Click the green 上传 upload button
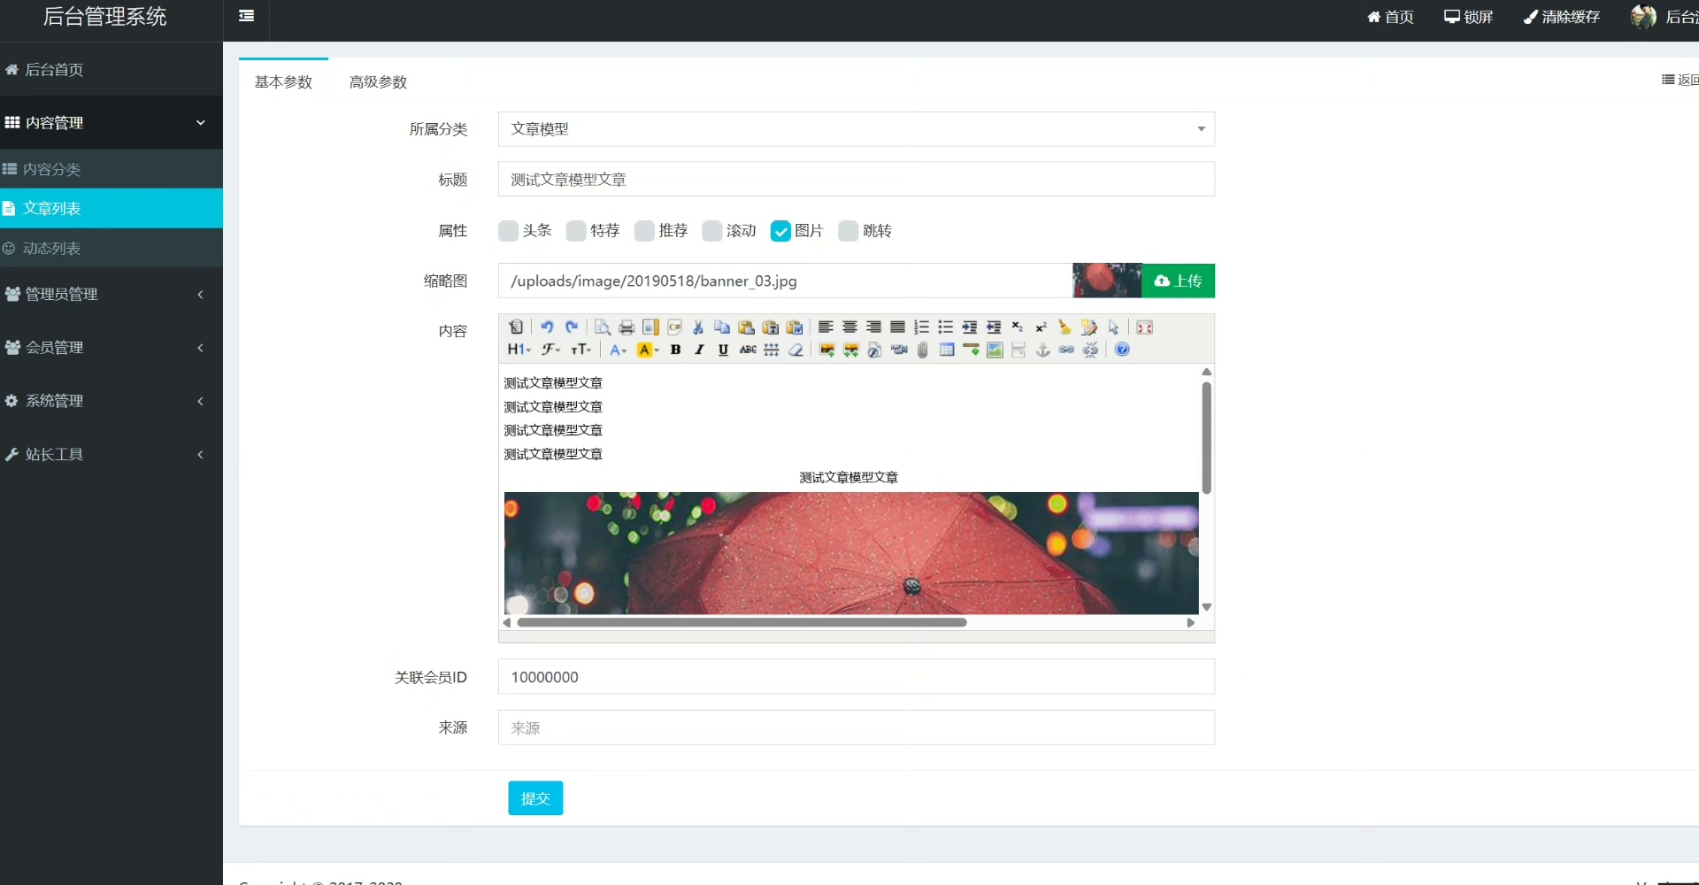 [1179, 281]
